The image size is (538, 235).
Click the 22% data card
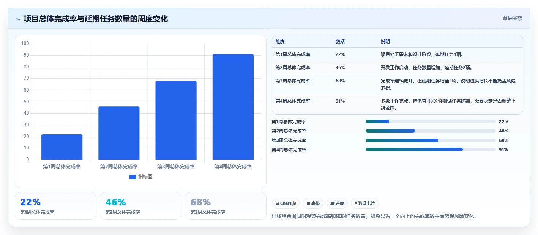point(55,206)
